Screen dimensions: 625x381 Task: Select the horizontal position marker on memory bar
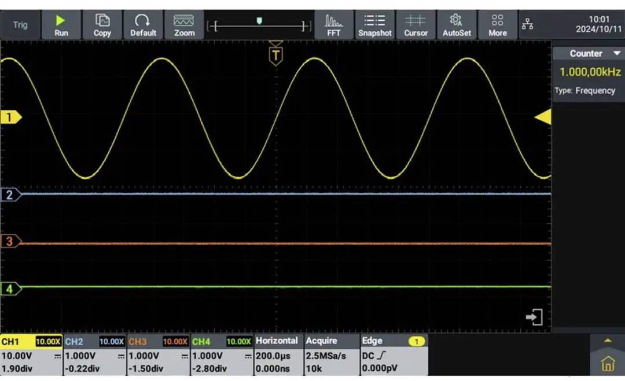(x=259, y=21)
